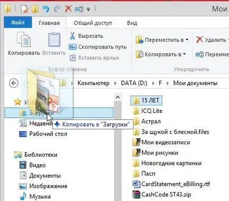Click the Back navigation arrow

14,83
